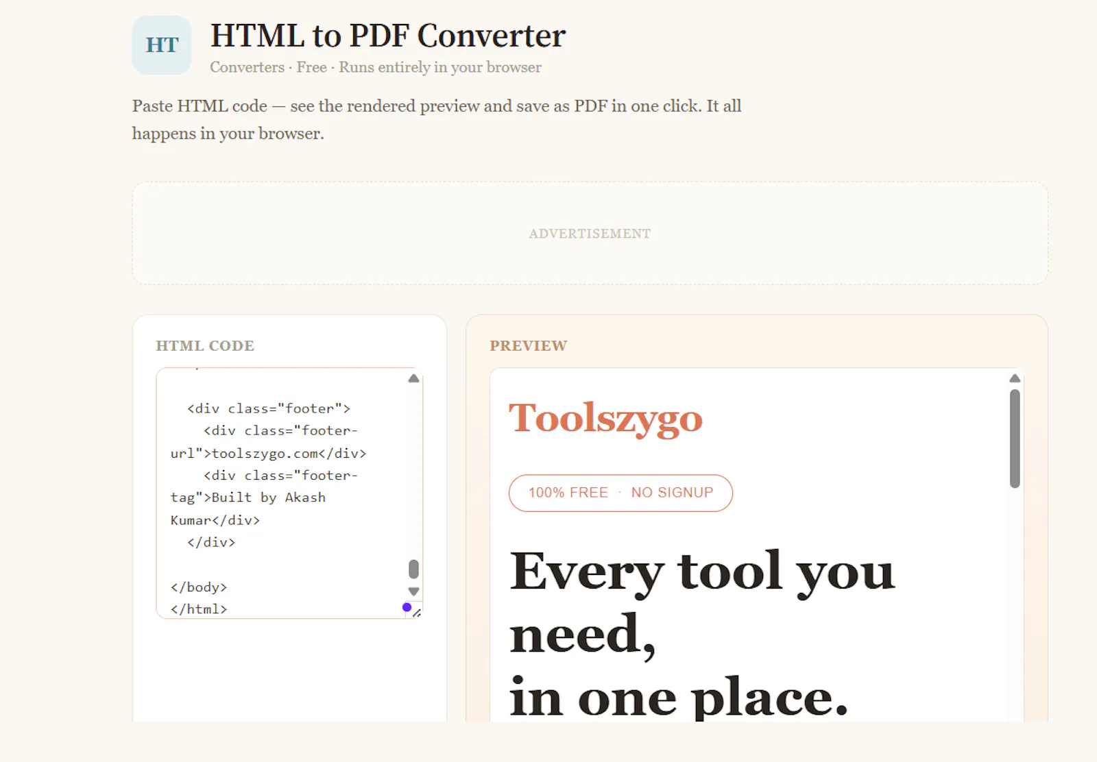1097x762 pixels.
Task: Click the preview pane scrollbar thumb
Action: 1015,439
